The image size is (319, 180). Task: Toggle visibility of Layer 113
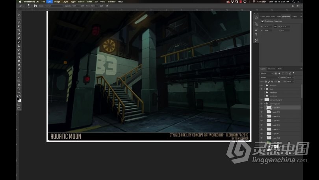pos(262,125)
